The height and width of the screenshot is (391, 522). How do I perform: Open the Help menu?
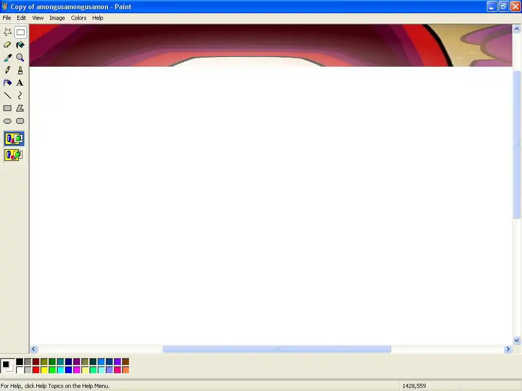click(97, 18)
